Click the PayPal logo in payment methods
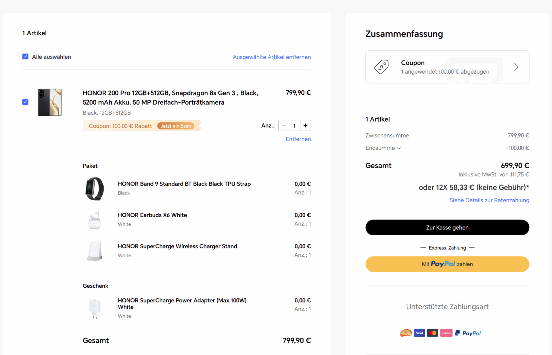The image size is (552, 355). (468, 333)
